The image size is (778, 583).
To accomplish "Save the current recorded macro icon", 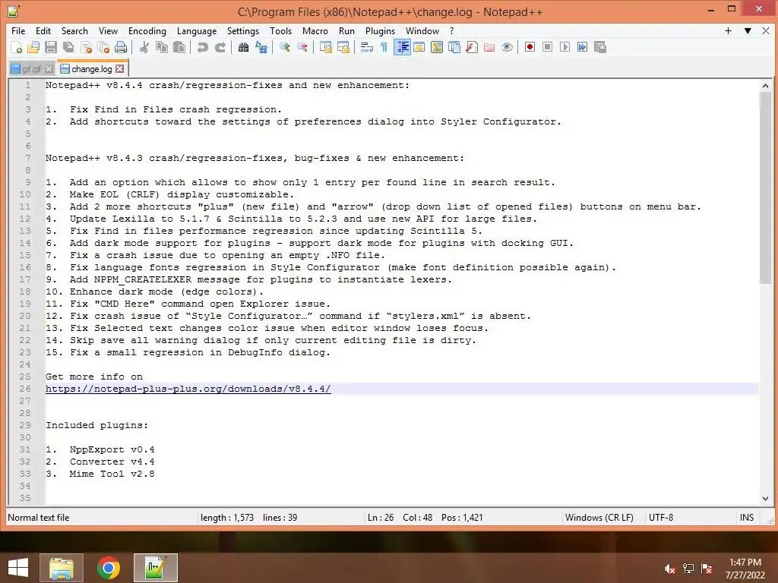I will point(600,47).
